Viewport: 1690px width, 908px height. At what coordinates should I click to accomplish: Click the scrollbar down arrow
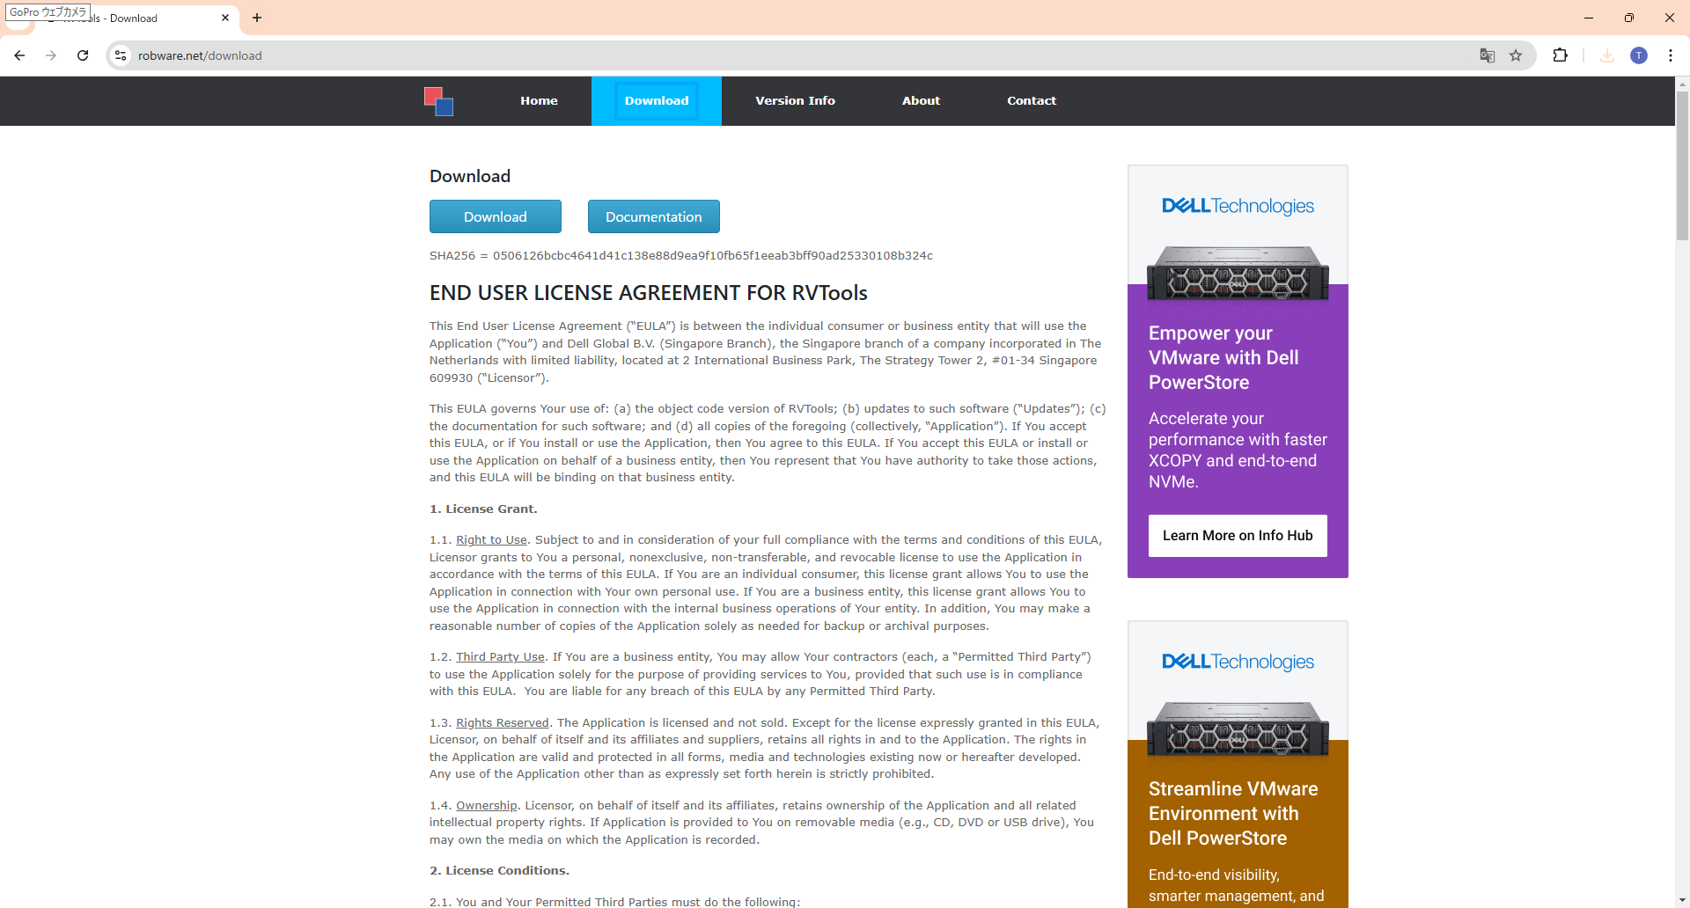click(x=1682, y=900)
